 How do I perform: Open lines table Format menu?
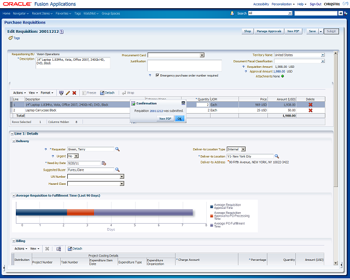(x=47, y=93)
